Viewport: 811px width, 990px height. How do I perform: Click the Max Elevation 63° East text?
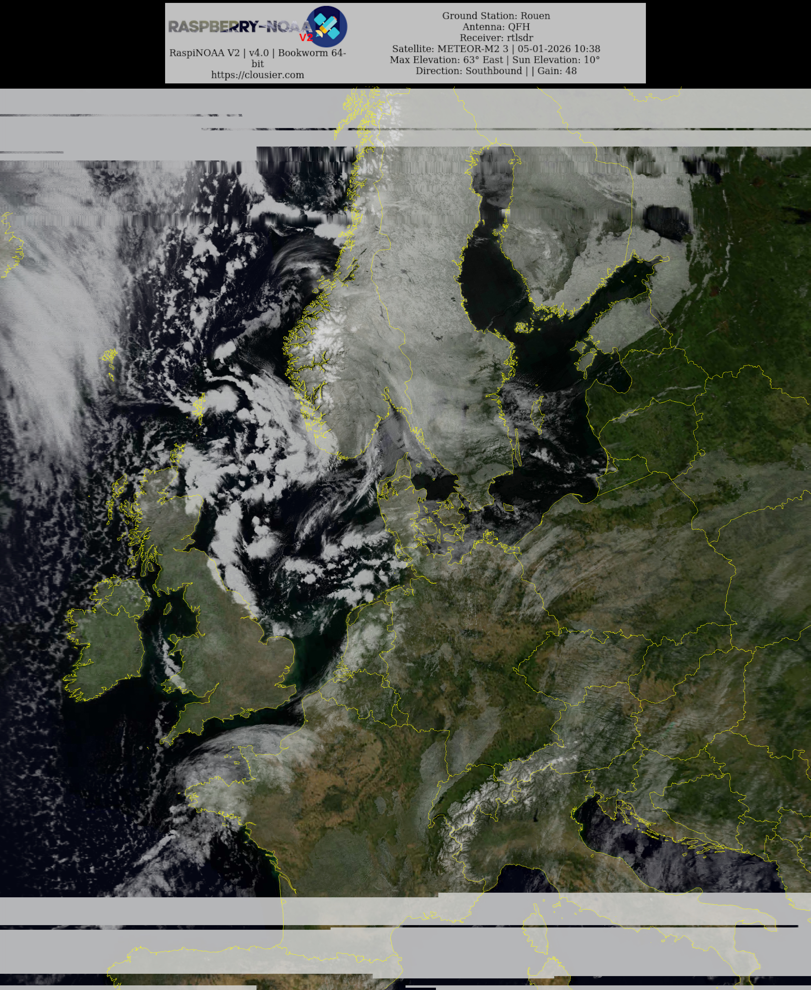tap(446, 60)
